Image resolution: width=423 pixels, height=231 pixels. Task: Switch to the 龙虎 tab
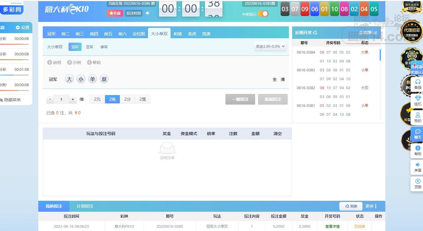(192, 34)
